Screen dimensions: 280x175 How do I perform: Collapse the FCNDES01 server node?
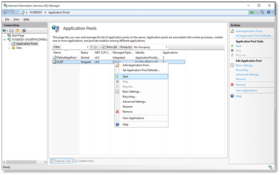[x=5, y=39]
